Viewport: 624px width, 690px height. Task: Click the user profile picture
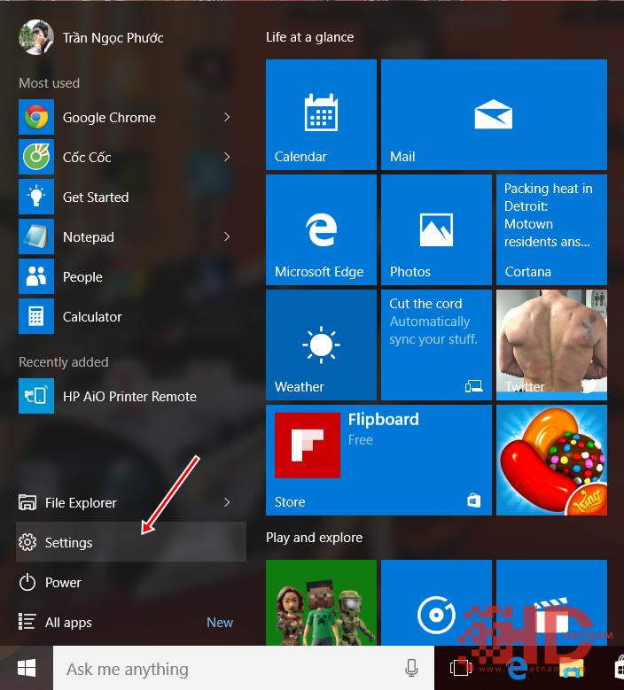click(x=36, y=37)
